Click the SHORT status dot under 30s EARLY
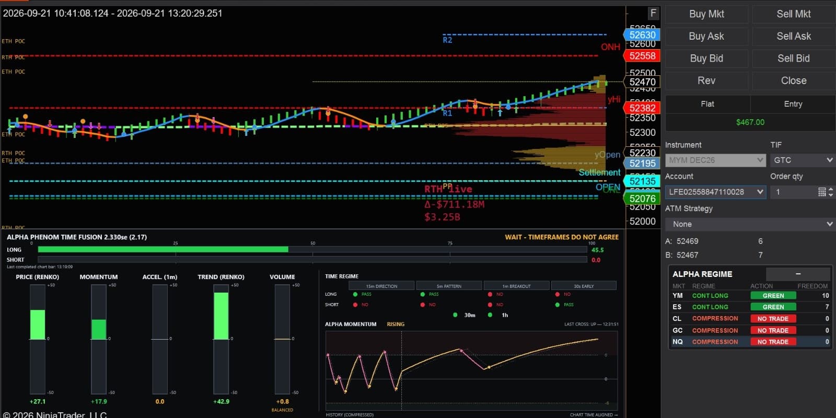This screenshot has height=418, width=836. click(558, 305)
